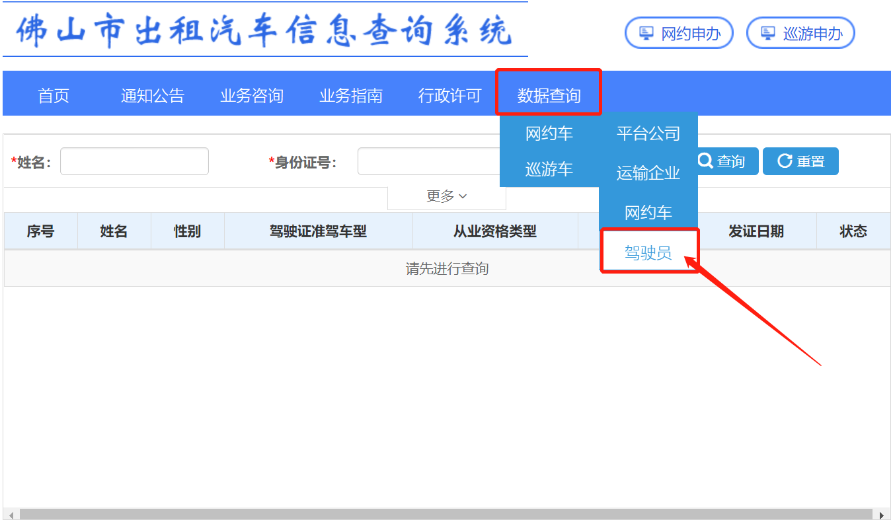Select 巡游车 in the dropdown
893x522 pixels.
coord(549,169)
